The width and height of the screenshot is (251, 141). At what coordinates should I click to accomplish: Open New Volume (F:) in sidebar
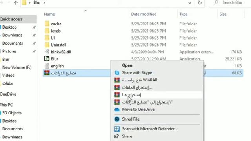pyautogui.click(x=17, y=67)
